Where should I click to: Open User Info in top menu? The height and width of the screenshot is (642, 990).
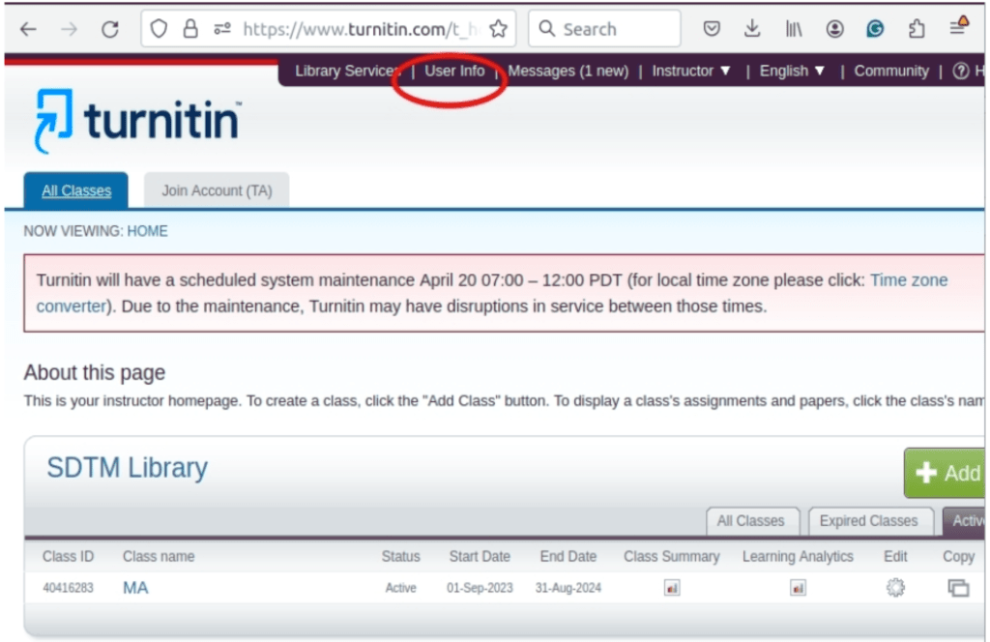(454, 71)
